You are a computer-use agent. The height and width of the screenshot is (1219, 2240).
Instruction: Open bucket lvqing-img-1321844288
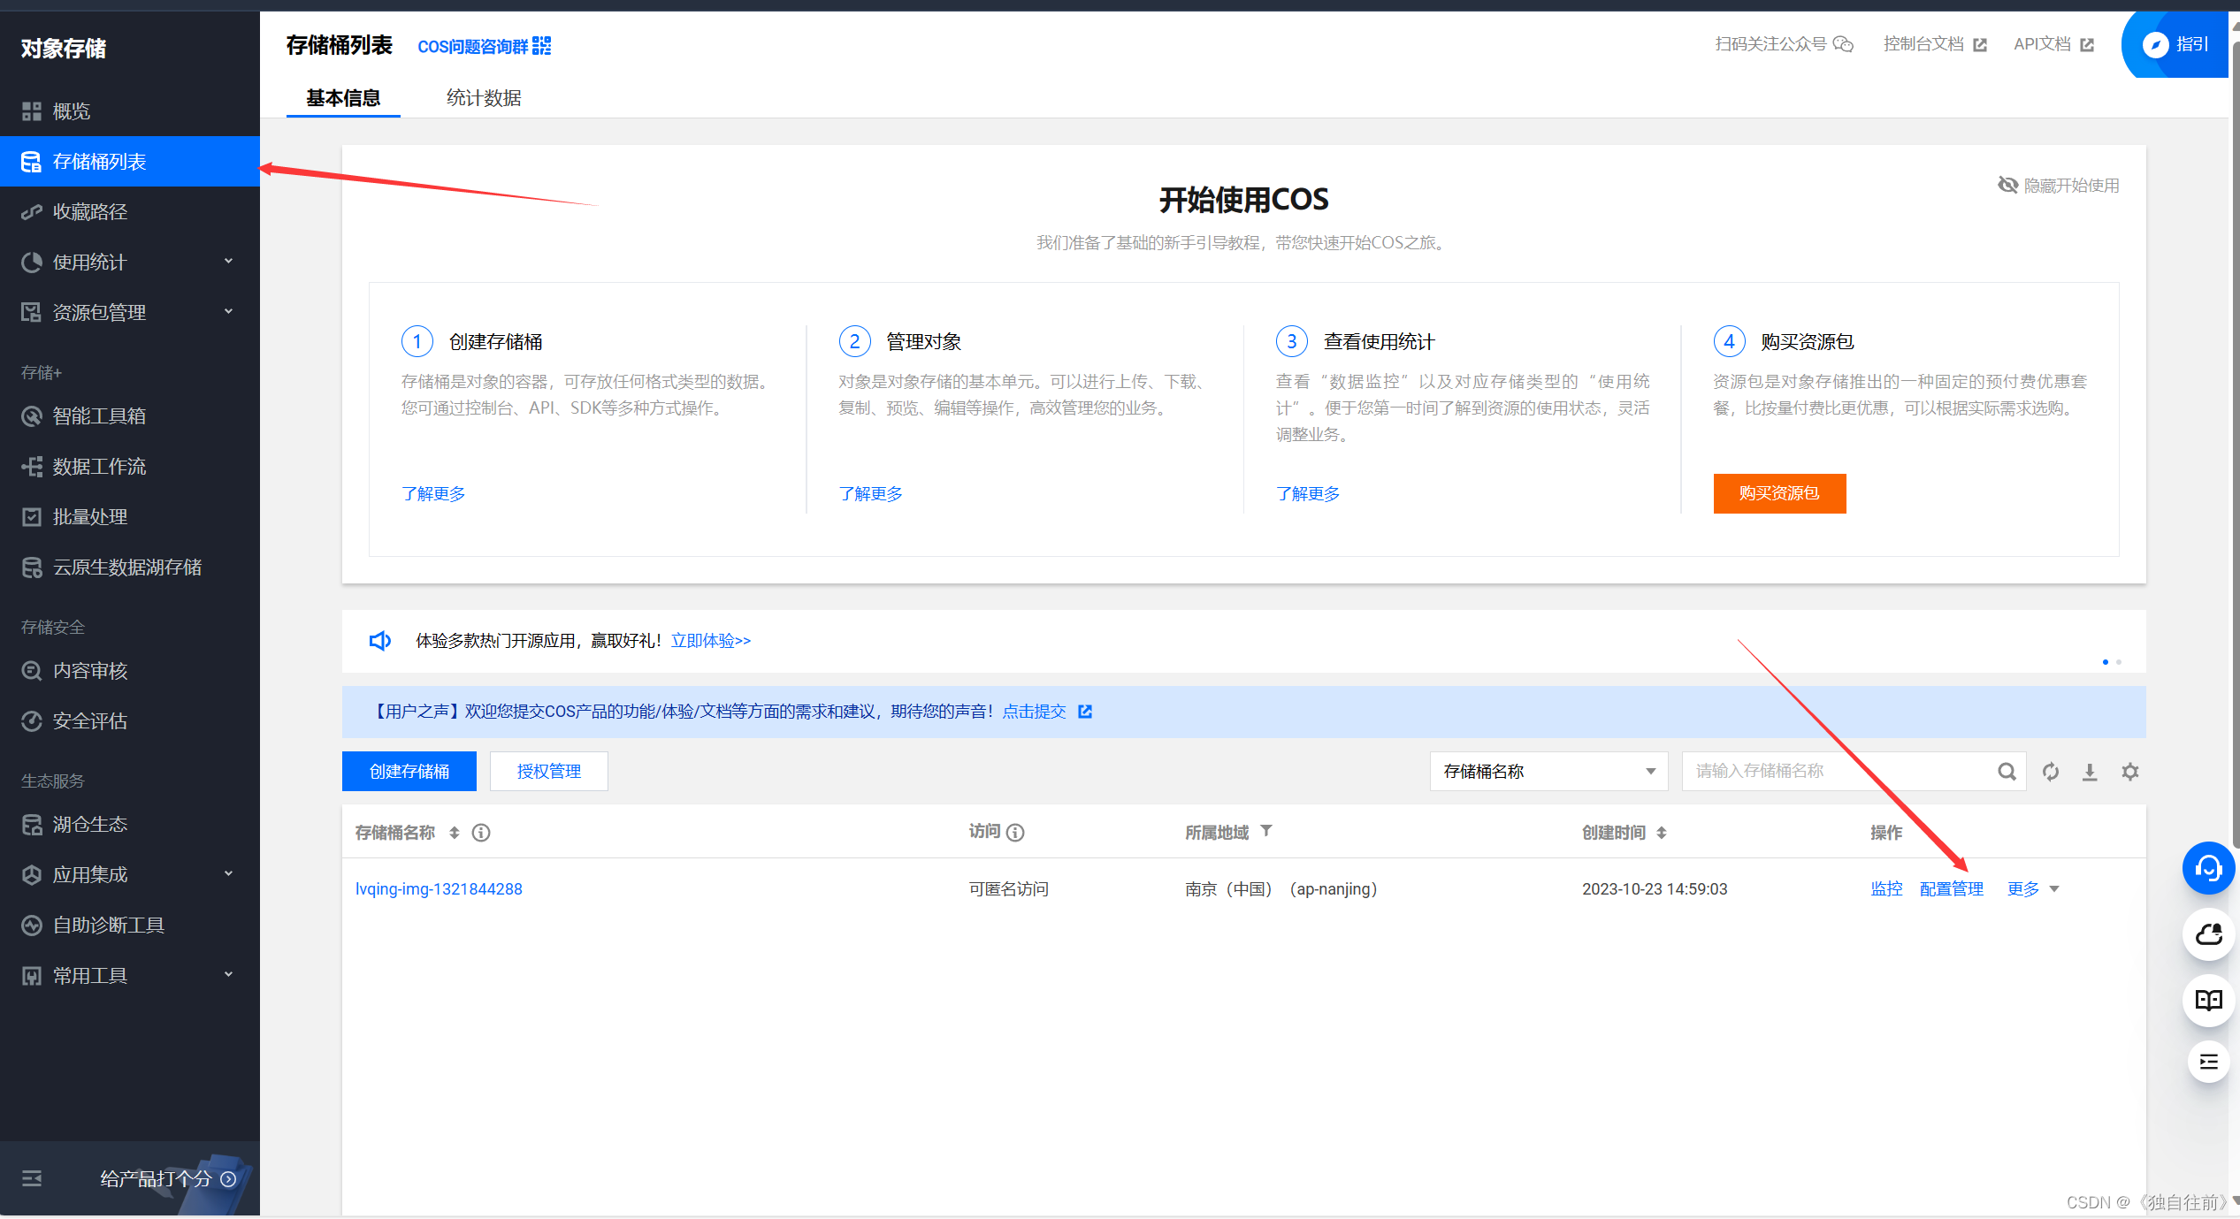439,888
